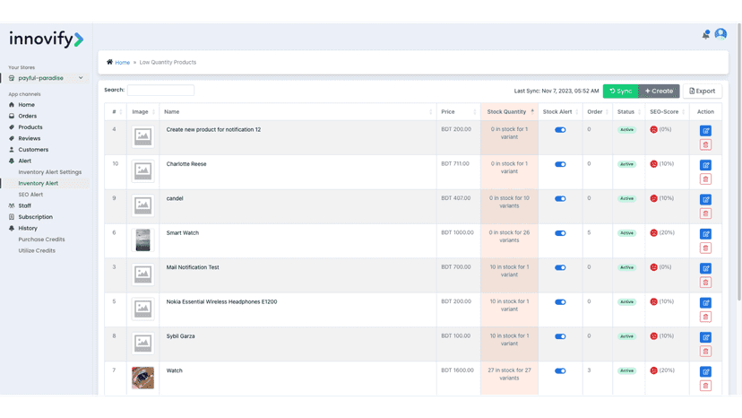This screenshot has width=742, height=418.
Task: Click the Orders sidebar icon
Action: click(12, 116)
